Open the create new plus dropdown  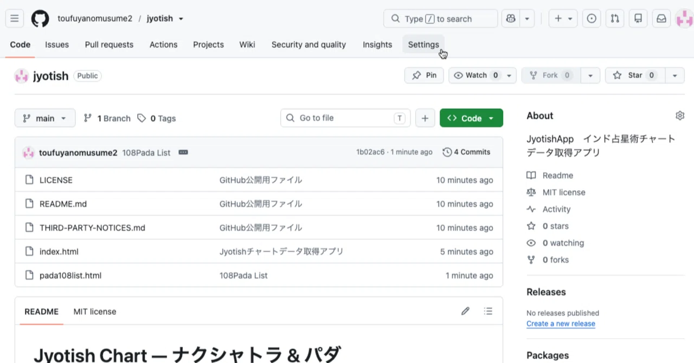563,18
